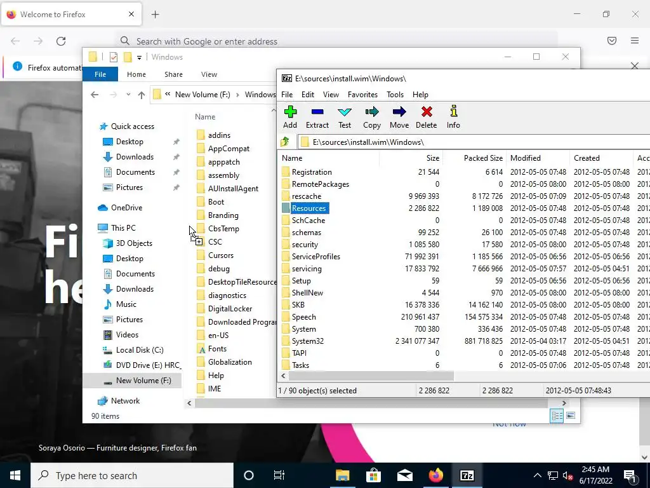Image resolution: width=650 pixels, height=488 pixels.
Task: Open Pocket save icon in Firefox
Action: coord(612,41)
